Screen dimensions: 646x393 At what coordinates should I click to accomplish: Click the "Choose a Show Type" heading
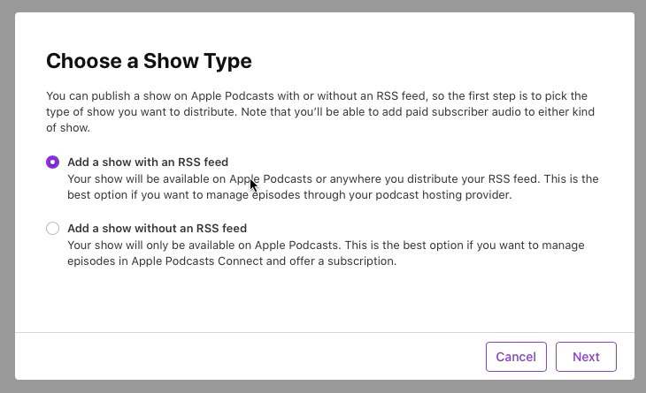click(x=149, y=61)
